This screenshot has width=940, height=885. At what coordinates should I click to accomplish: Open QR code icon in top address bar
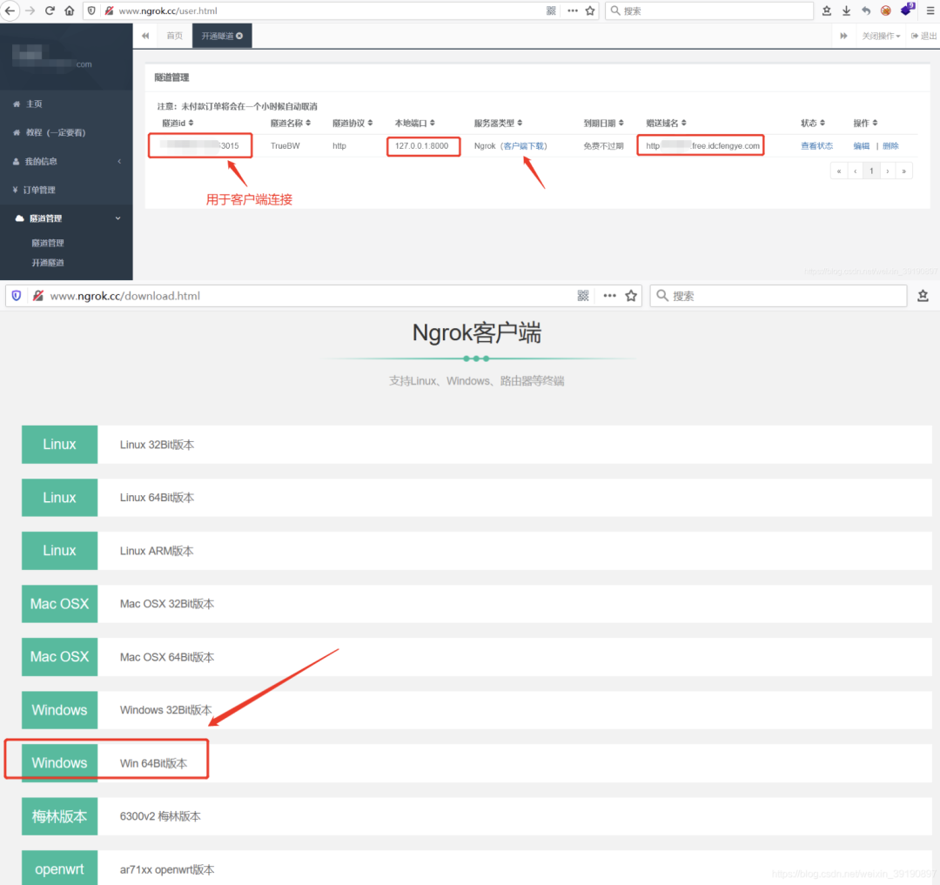tap(551, 10)
